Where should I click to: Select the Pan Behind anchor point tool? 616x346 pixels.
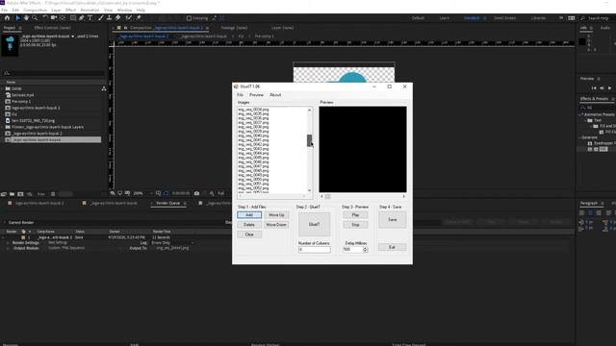[x=63, y=18]
